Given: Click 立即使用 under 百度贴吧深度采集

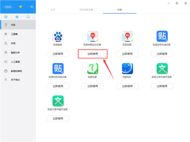Looking at the screenshot, I should 58,86.
